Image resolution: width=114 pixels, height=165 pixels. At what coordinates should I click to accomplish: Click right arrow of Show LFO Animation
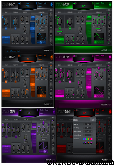[91, 132]
